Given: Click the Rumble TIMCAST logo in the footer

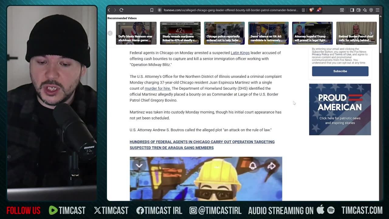Looking at the screenshot, I should [67, 210].
